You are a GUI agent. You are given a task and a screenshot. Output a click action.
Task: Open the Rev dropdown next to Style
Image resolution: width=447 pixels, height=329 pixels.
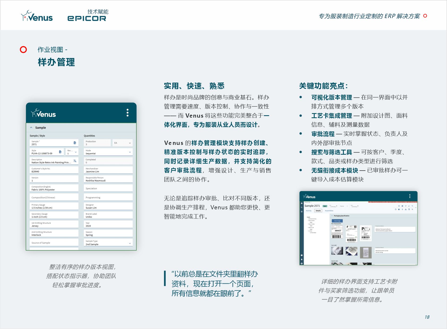point(72,152)
